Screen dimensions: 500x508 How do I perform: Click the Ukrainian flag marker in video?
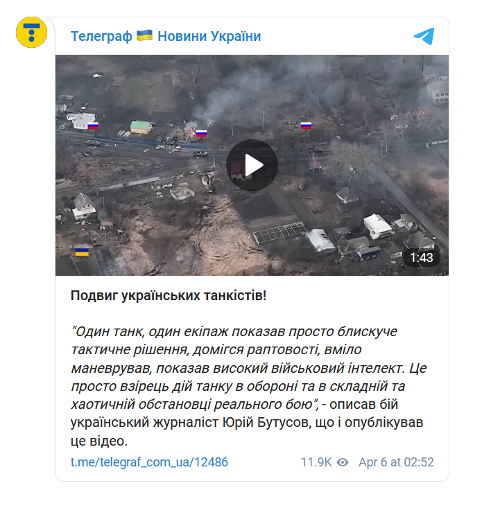(x=82, y=252)
